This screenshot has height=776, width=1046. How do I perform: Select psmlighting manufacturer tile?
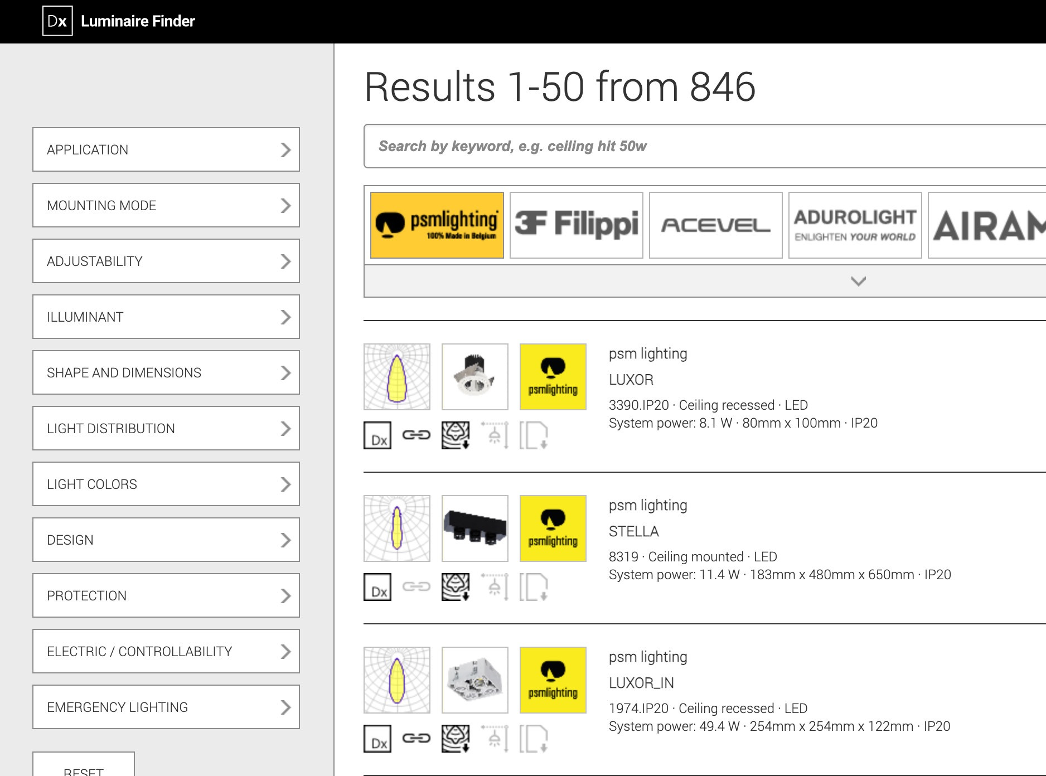pos(437,225)
